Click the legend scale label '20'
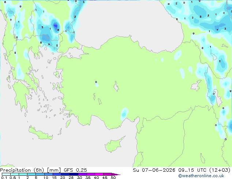 tap(63, 178)
